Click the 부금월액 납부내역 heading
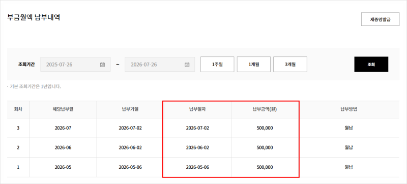 click(x=34, y=18)
